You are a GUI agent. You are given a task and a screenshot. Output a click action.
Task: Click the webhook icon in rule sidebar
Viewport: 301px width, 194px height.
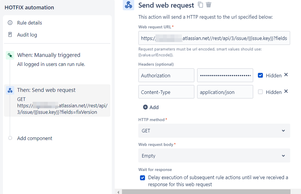[x=10, y=90]
